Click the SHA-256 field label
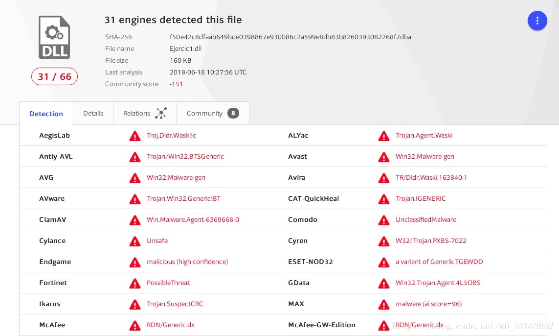Image resolution: width=559 pixels, height=336 pixels. pos(118,37)
